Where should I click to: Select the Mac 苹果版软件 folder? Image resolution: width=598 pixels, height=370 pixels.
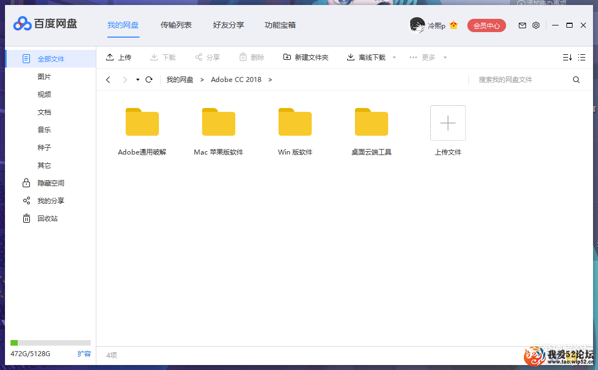point(219,131)
